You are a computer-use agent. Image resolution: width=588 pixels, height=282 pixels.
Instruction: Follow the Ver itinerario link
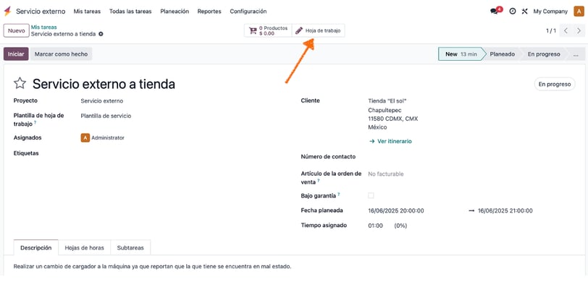tap(390, 141)
